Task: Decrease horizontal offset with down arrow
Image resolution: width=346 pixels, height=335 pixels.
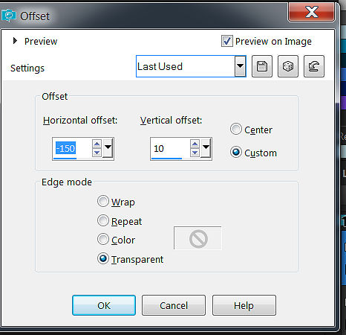Action: 97,153
